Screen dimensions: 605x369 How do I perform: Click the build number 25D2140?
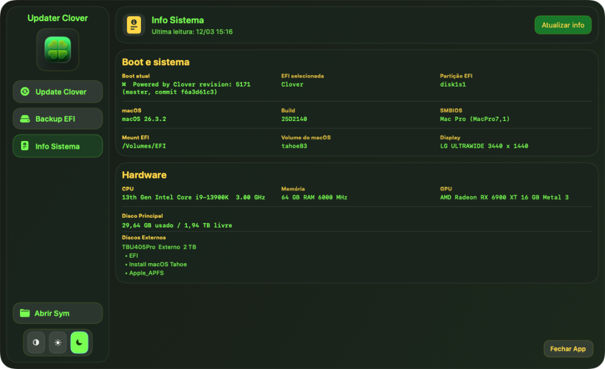(294, 119)
